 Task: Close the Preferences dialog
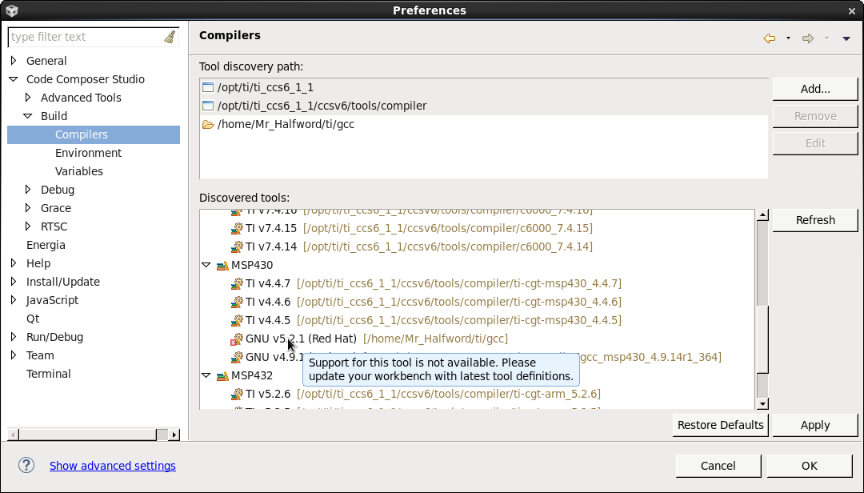coord(852,10)
